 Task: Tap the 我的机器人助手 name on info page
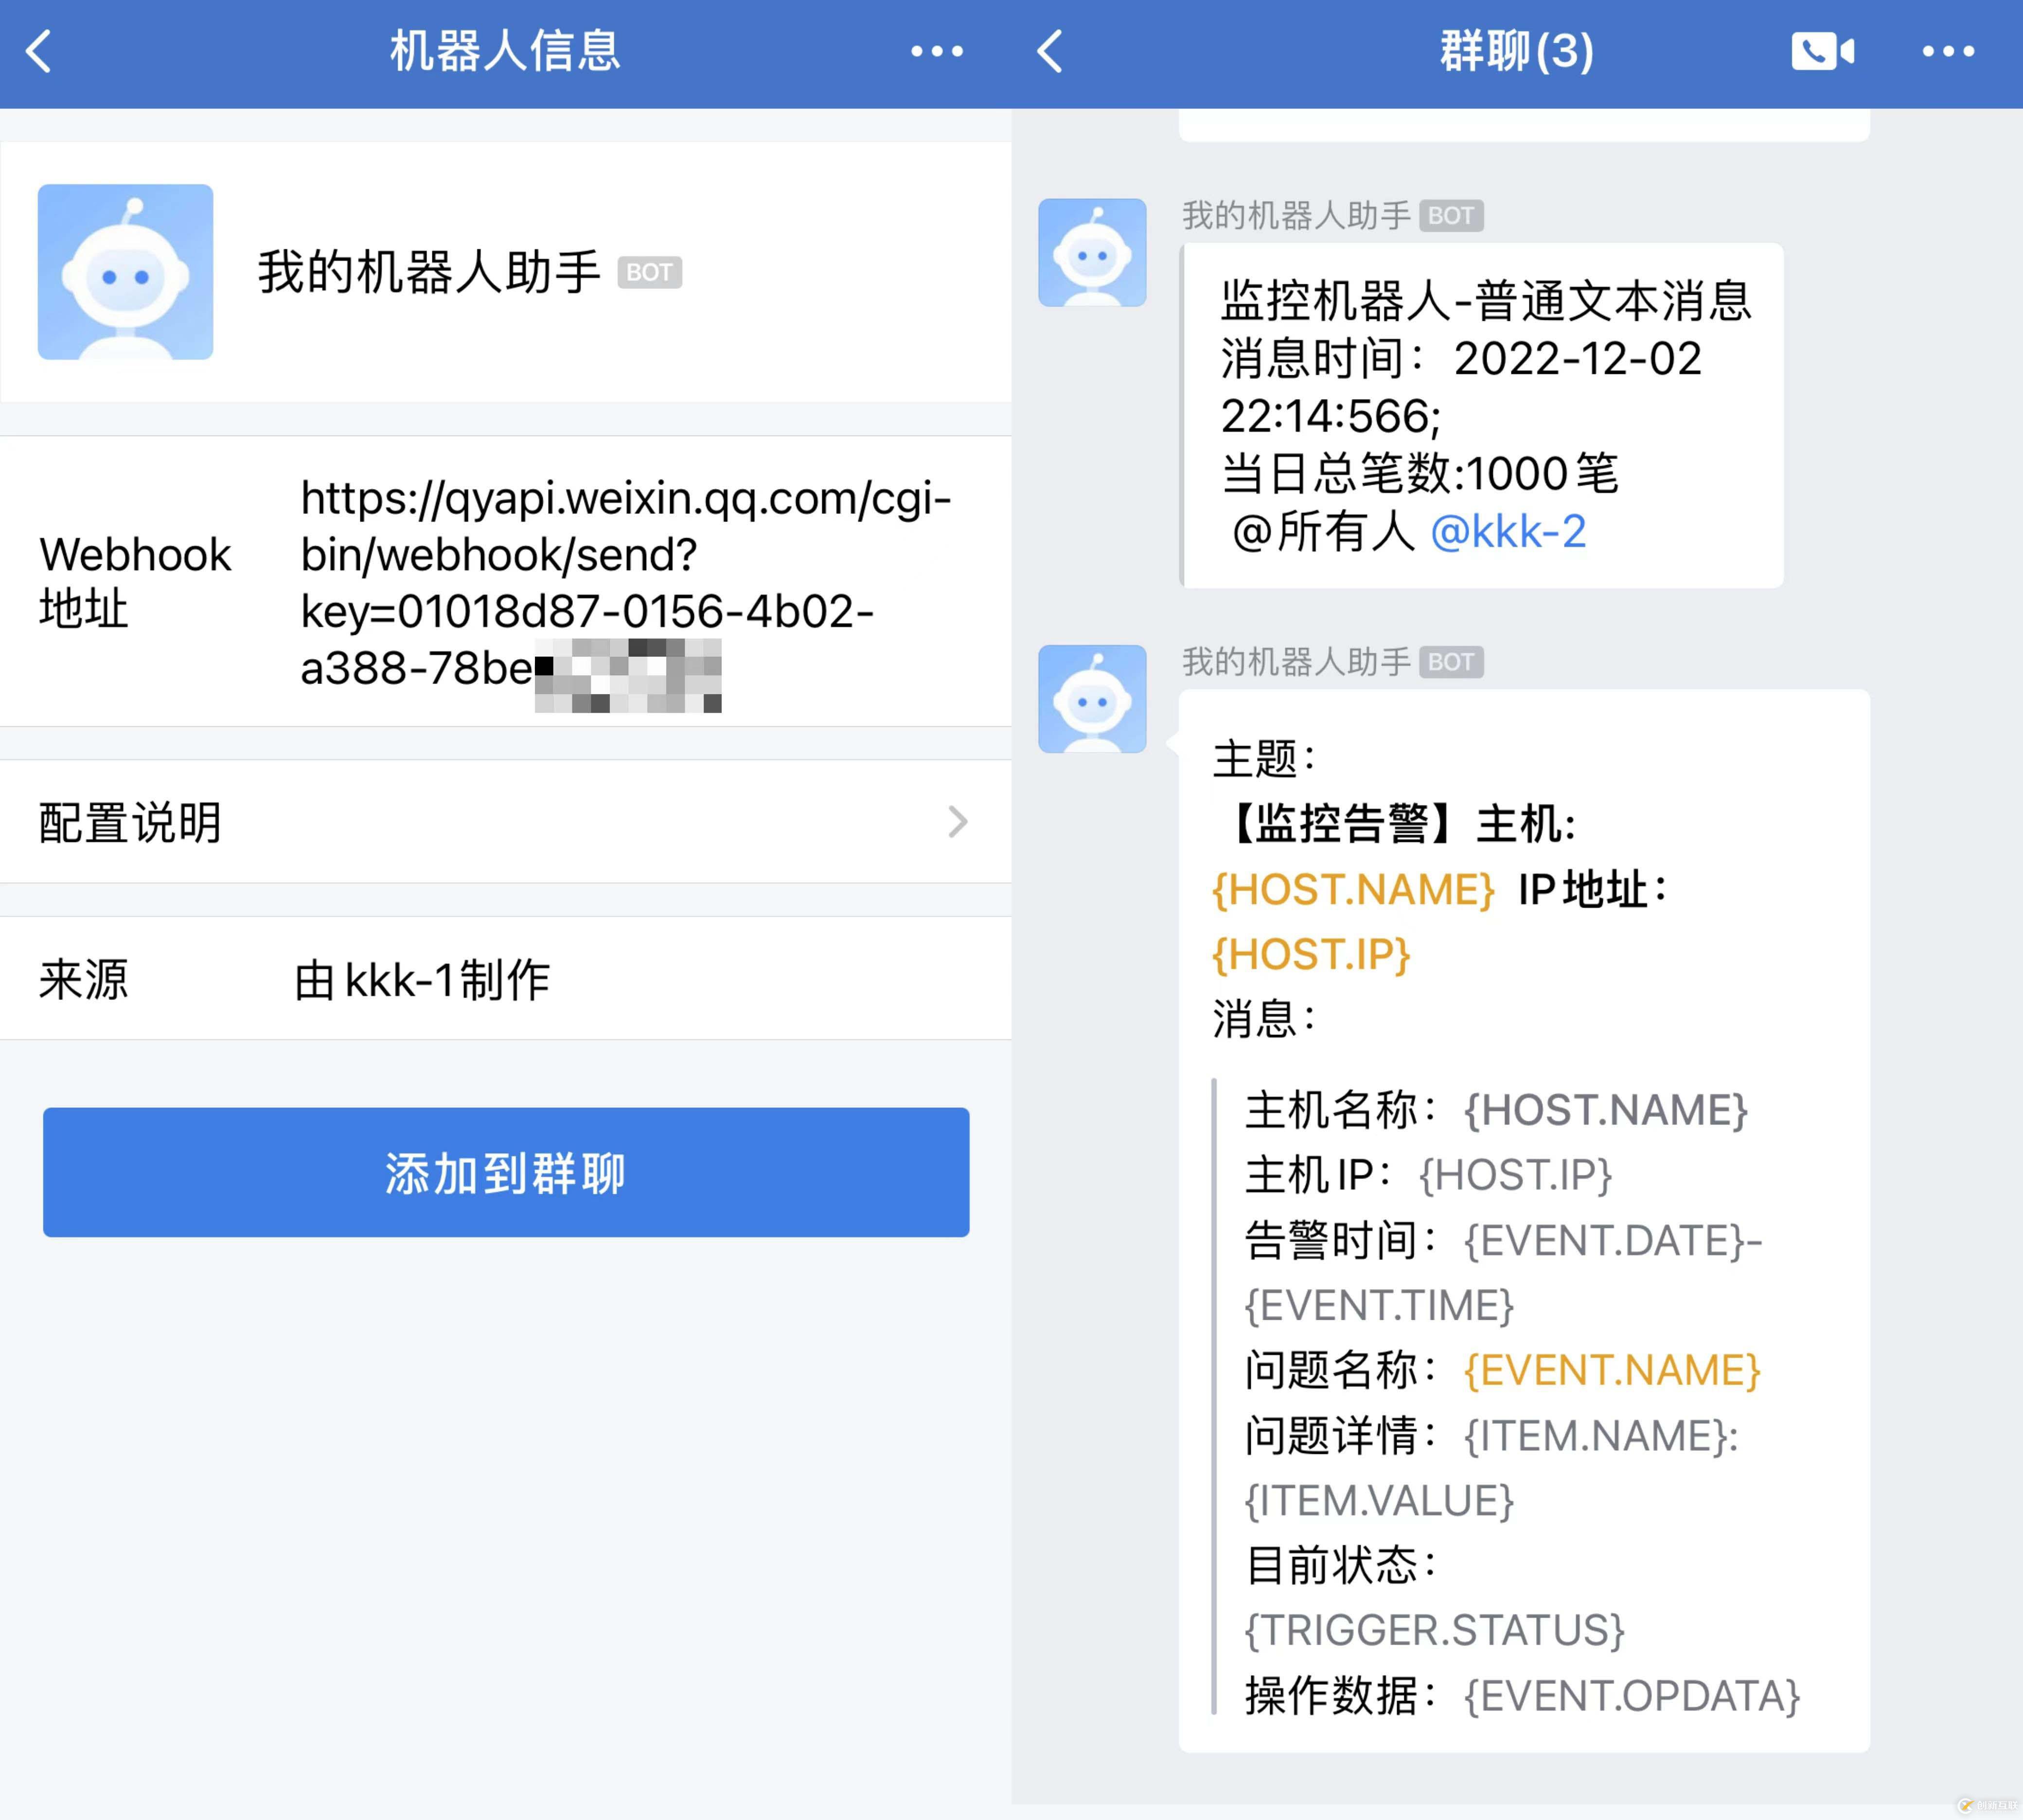[429, 272]
